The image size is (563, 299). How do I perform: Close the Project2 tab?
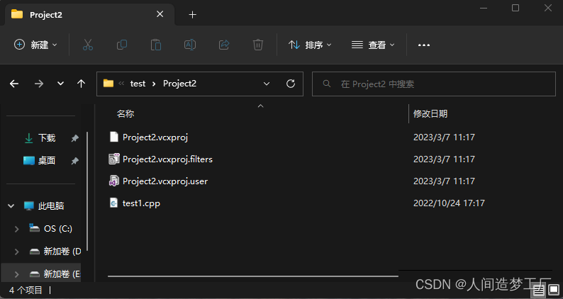coord(160,14)
